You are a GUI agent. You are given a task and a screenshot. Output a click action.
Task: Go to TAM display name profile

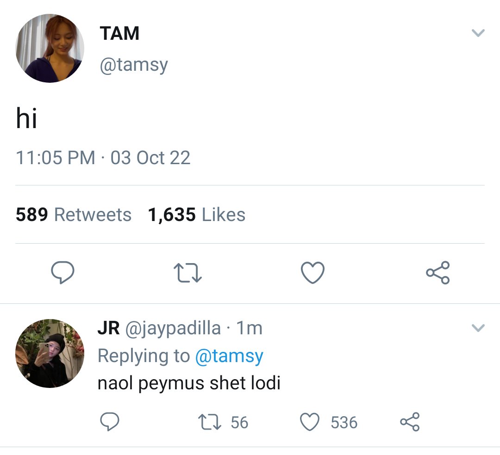119,33
